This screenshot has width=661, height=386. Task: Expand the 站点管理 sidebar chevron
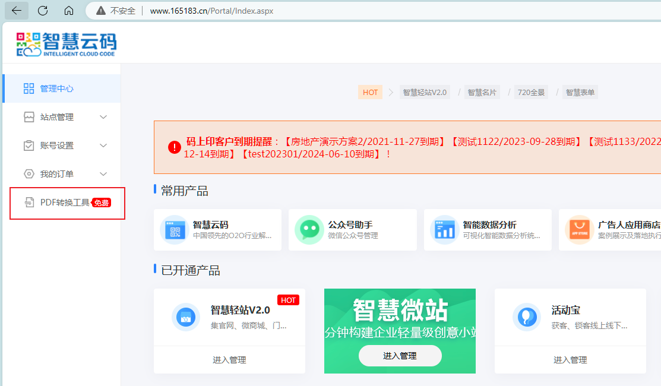pos(103,117)
